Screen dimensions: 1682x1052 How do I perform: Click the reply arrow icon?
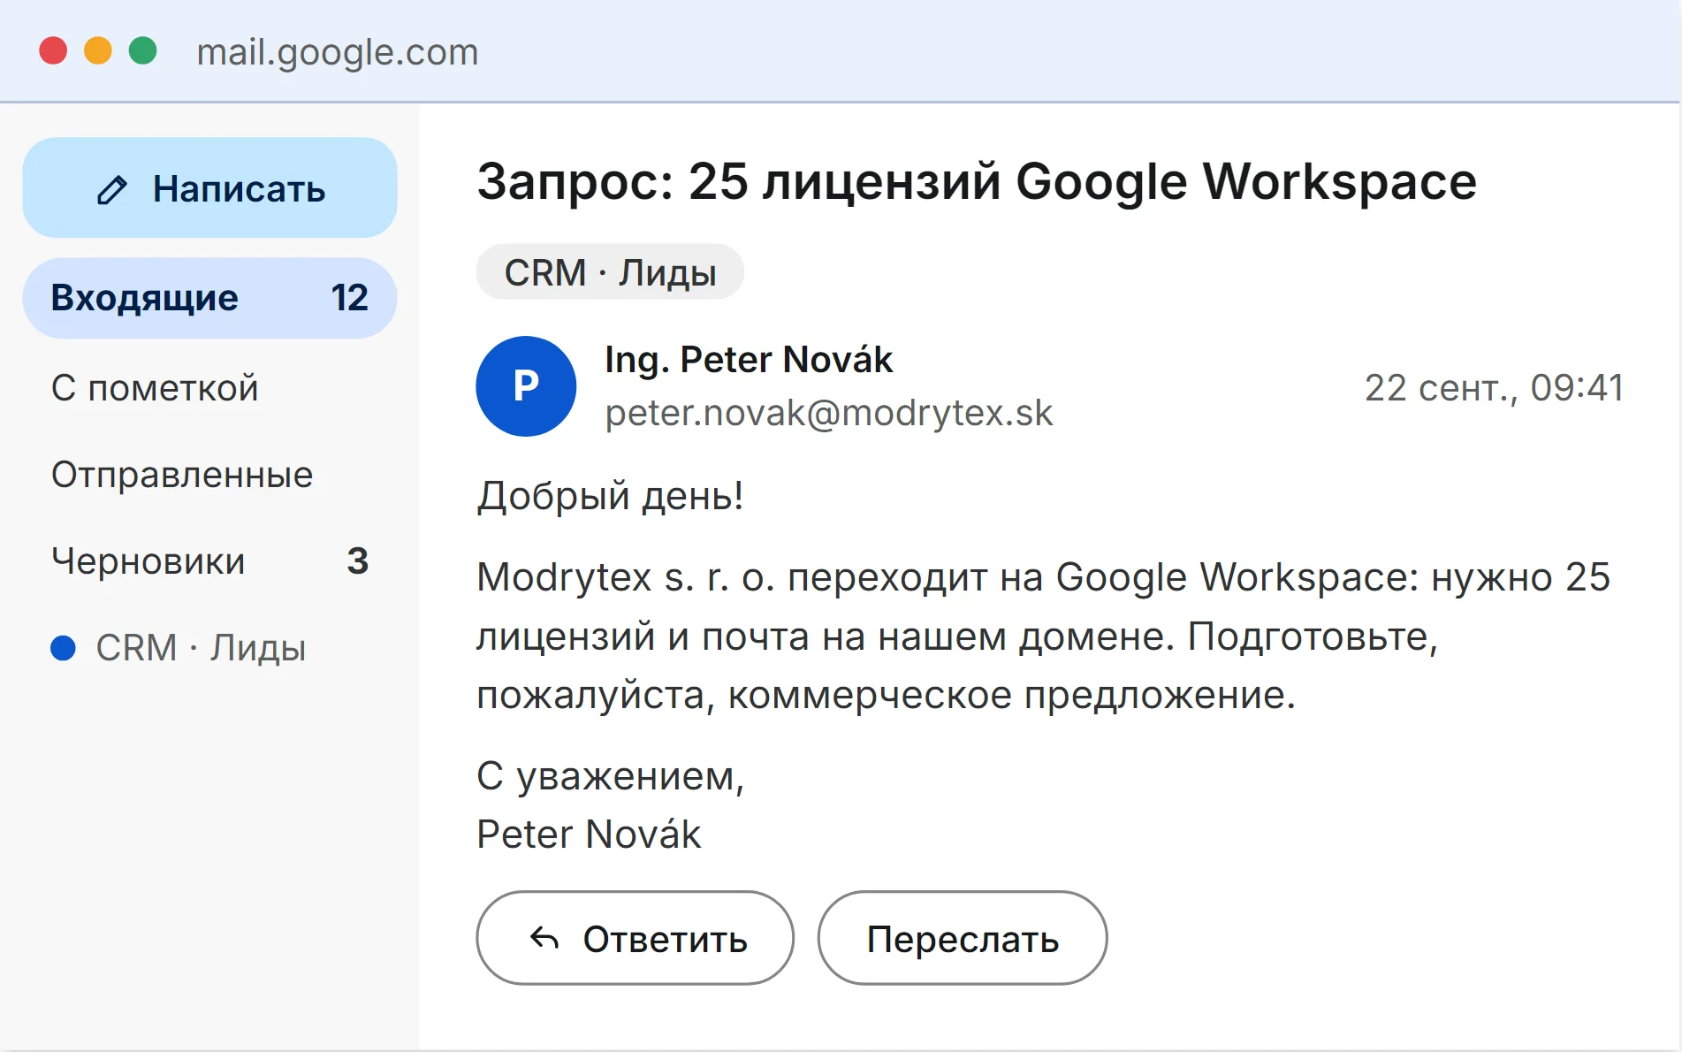544,938
